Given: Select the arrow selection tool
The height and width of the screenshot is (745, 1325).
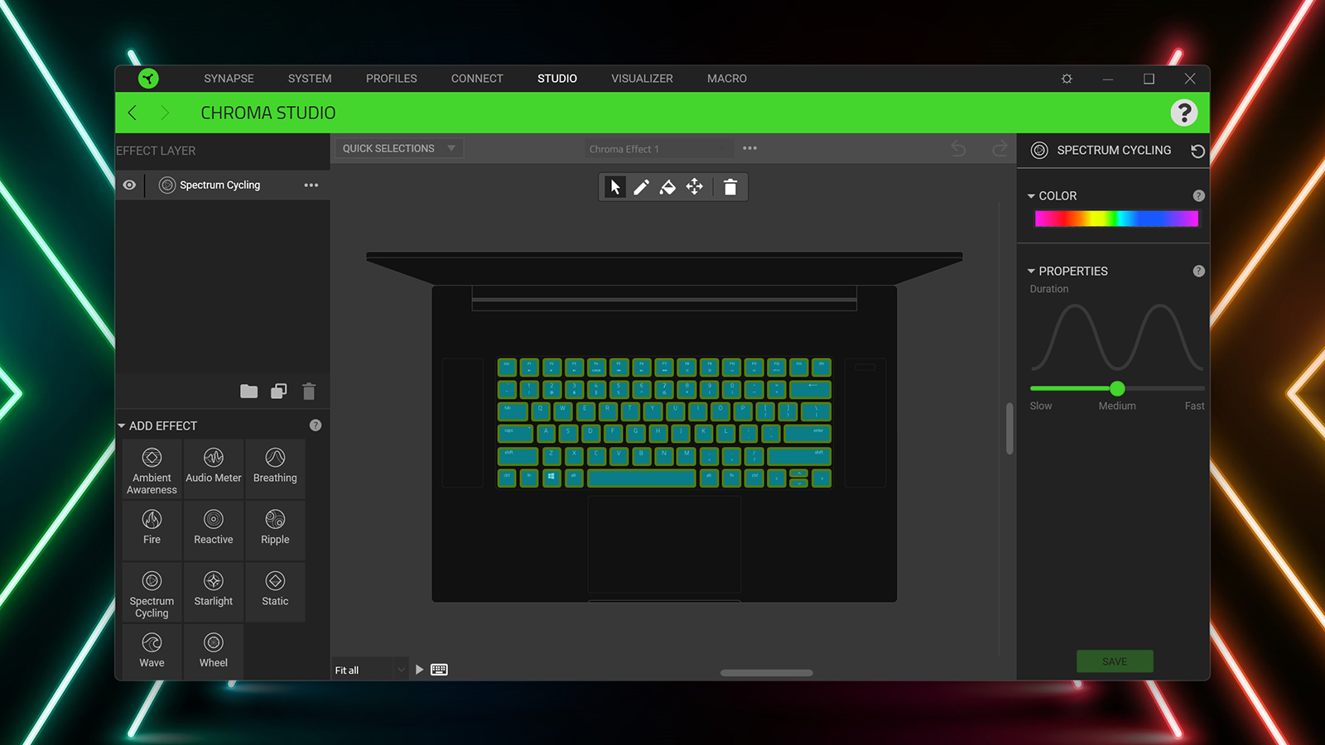Looking at the screenshot, I should [614, 187].
